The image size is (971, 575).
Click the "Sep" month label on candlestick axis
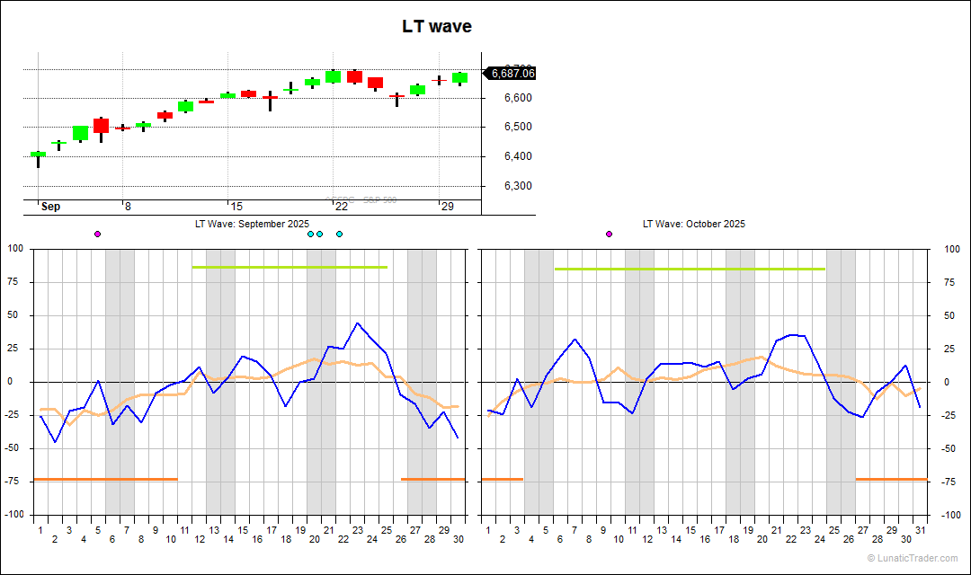tap(50, 207)
